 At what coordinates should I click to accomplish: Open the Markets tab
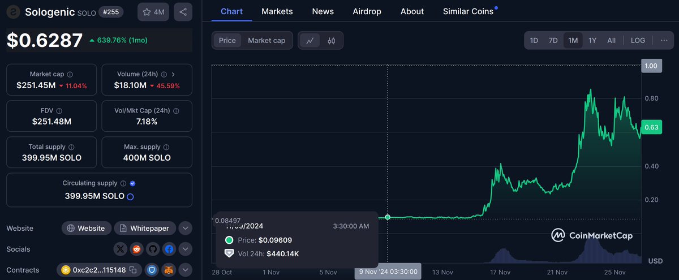pos(277,11)
